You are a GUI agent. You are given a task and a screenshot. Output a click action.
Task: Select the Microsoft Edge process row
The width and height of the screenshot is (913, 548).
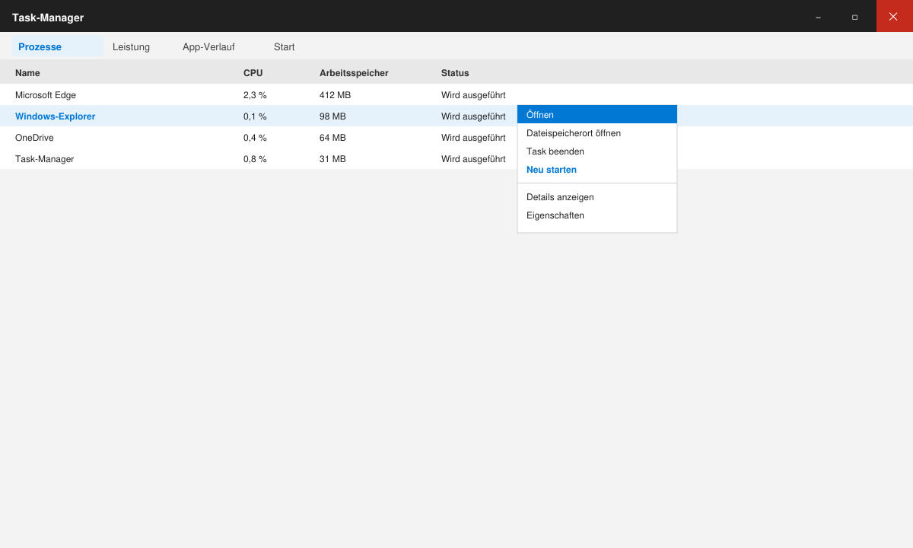click(x=456, y=95)
